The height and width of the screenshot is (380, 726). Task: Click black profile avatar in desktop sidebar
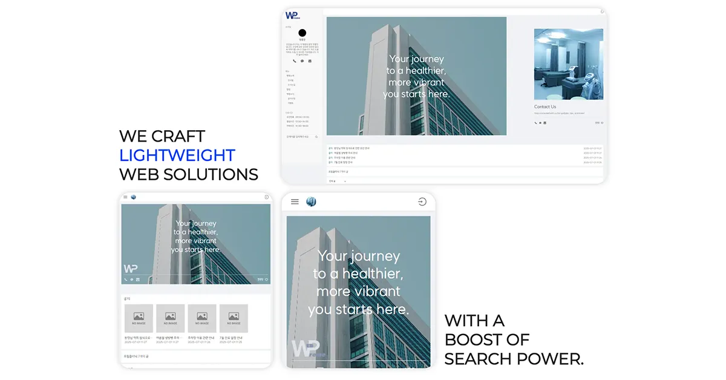302,33
